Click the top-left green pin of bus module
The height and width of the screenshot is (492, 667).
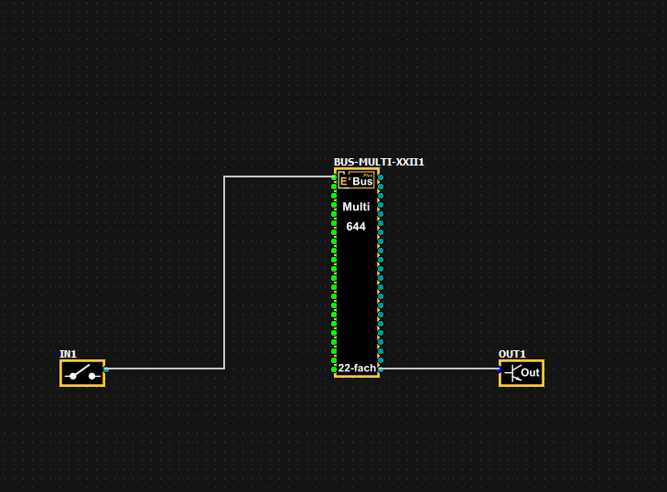[334, 178]
